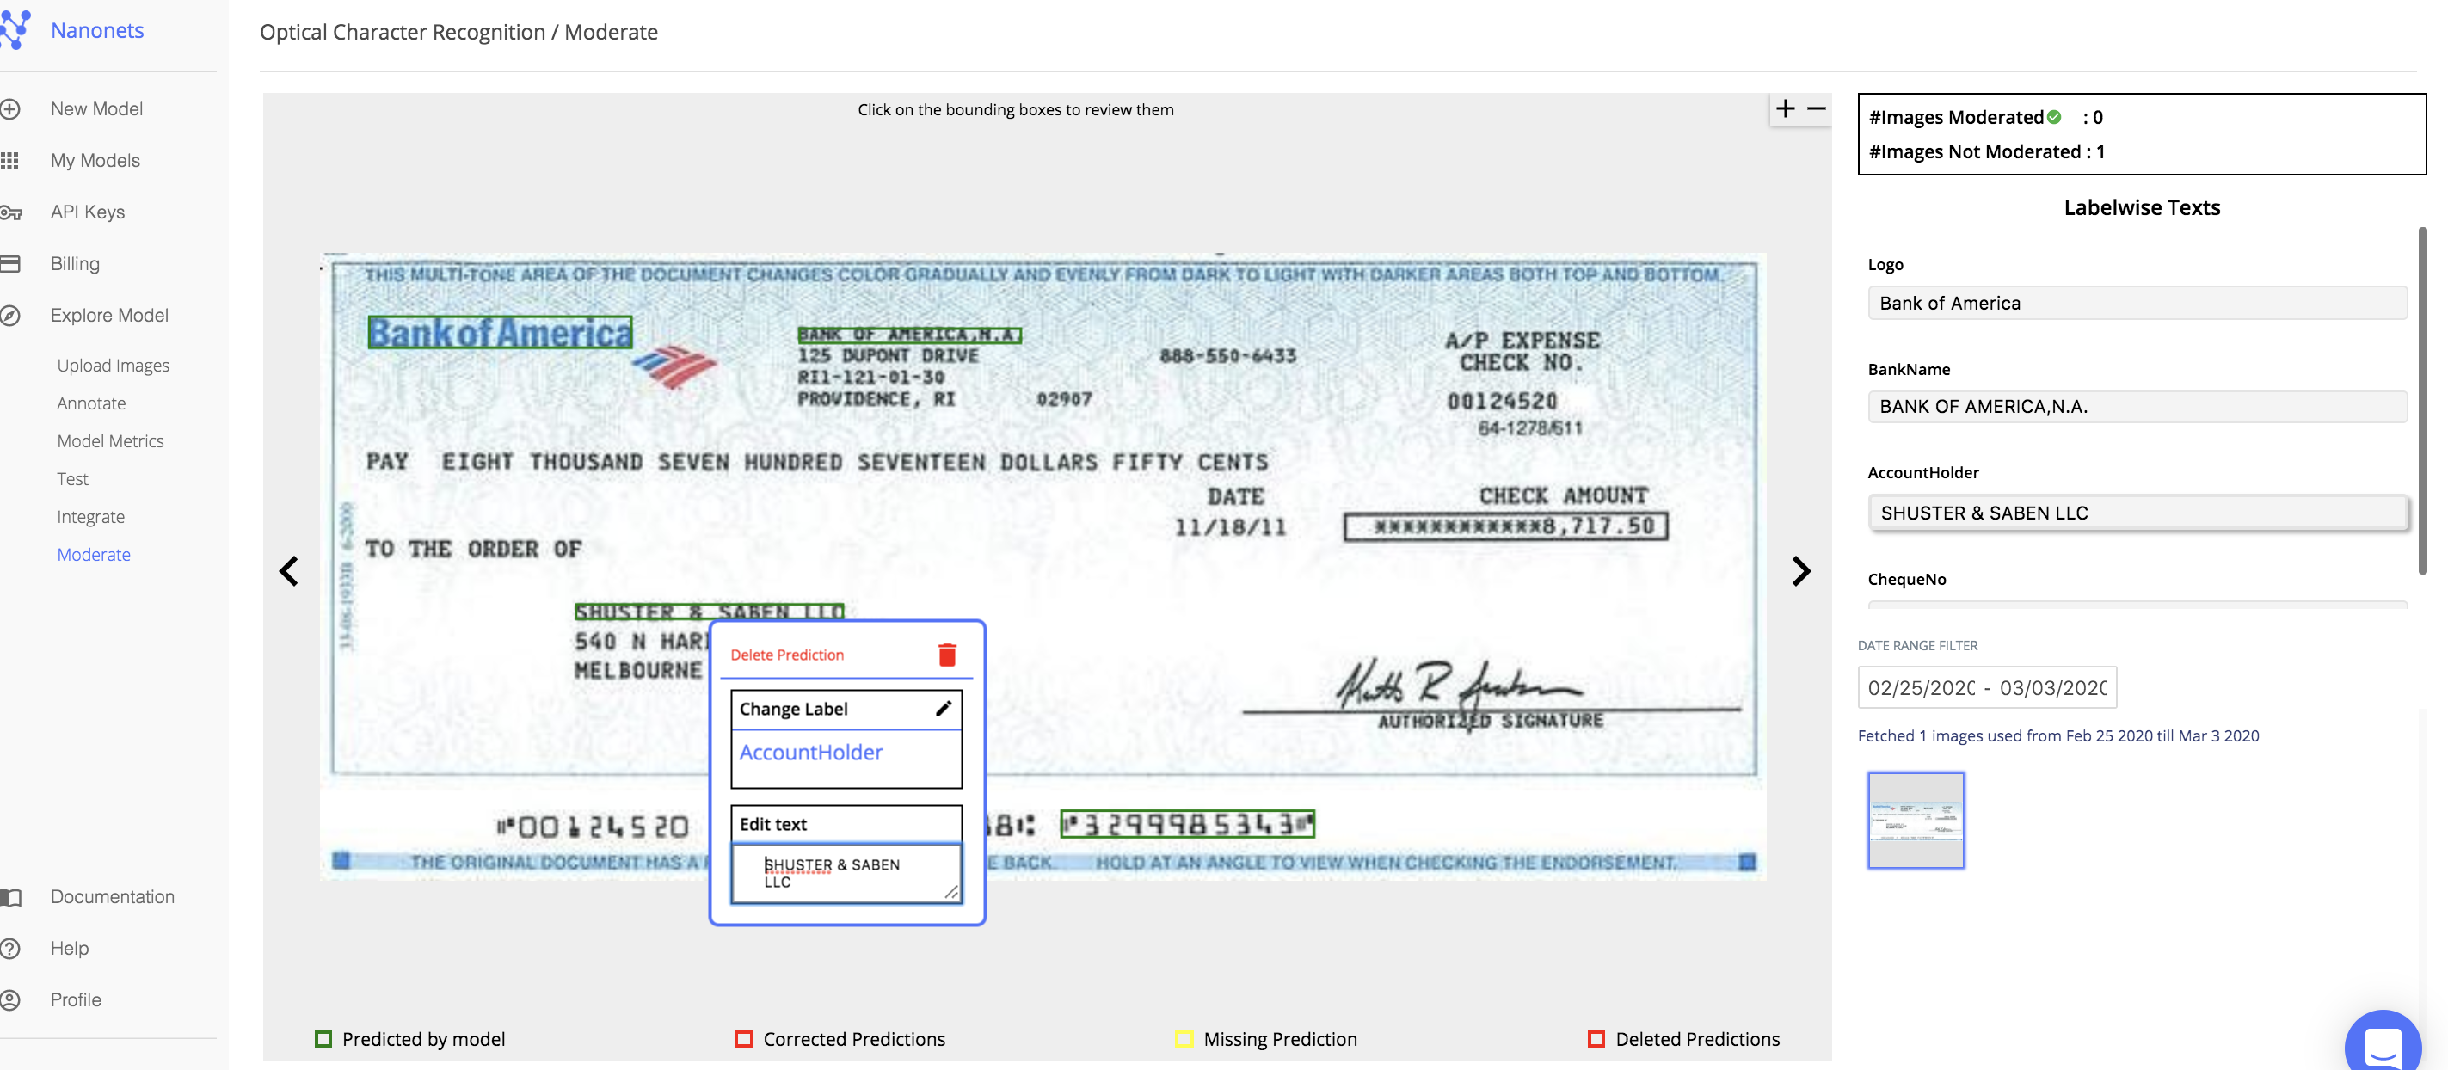Select Model Metrics in the sidebar
This screenshot has height=1070, width=2448.
110,441
